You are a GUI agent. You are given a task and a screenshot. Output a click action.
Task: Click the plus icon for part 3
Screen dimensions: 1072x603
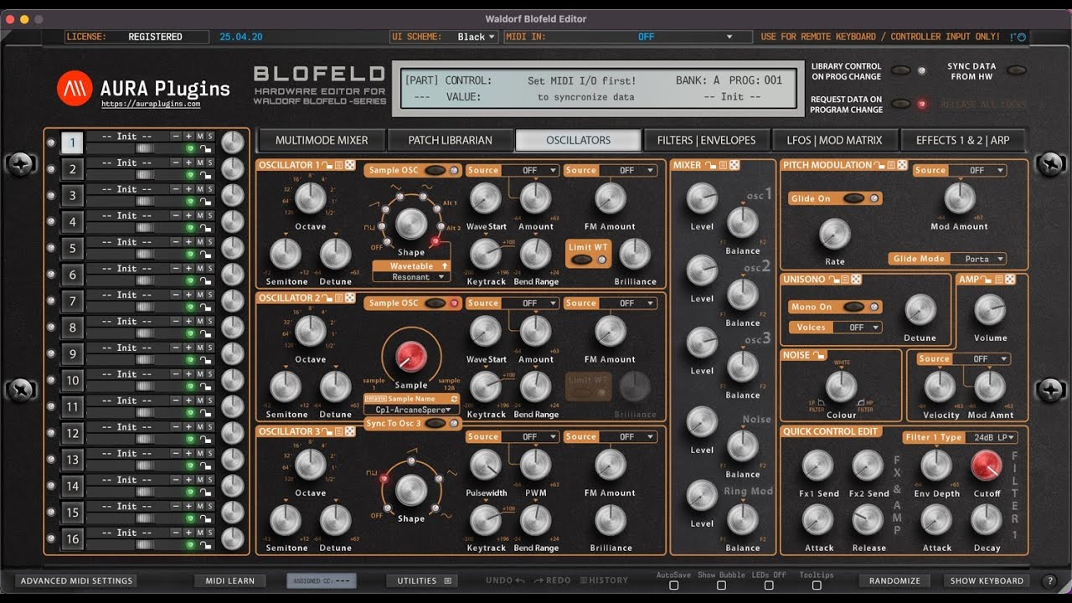pyautogui.click(x=188, y=189)
